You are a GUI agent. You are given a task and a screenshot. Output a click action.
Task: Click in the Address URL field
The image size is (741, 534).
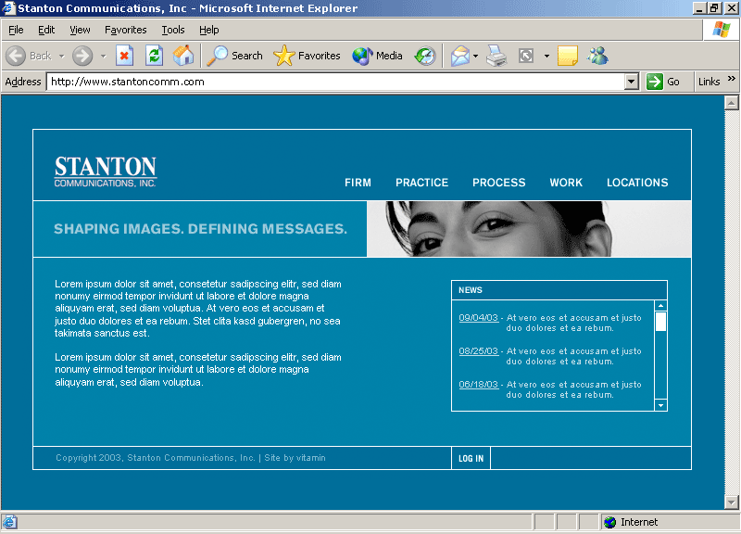(333, 82)
